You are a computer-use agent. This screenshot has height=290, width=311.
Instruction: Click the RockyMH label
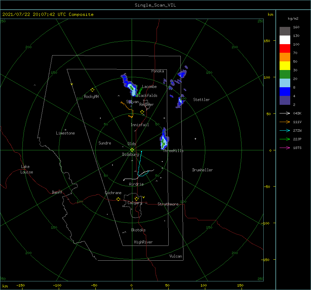coord(91,97)
